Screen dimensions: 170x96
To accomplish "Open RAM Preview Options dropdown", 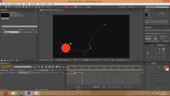I will pos(156,34).
